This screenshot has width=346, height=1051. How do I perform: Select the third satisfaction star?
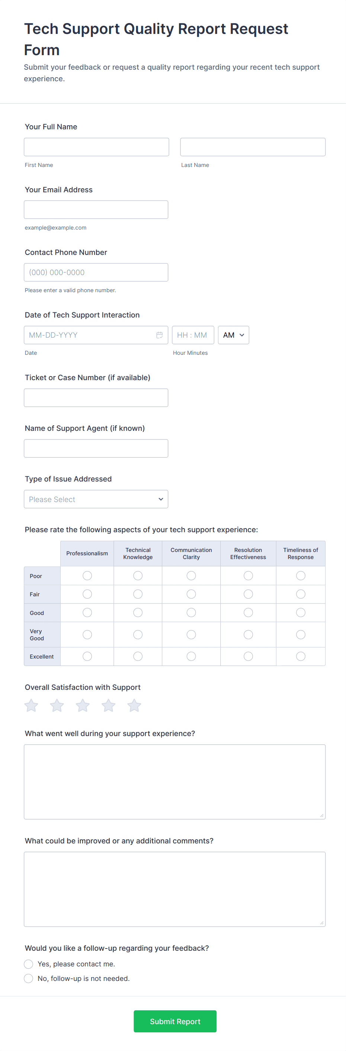pyautogui.click(x=83, y=706)
